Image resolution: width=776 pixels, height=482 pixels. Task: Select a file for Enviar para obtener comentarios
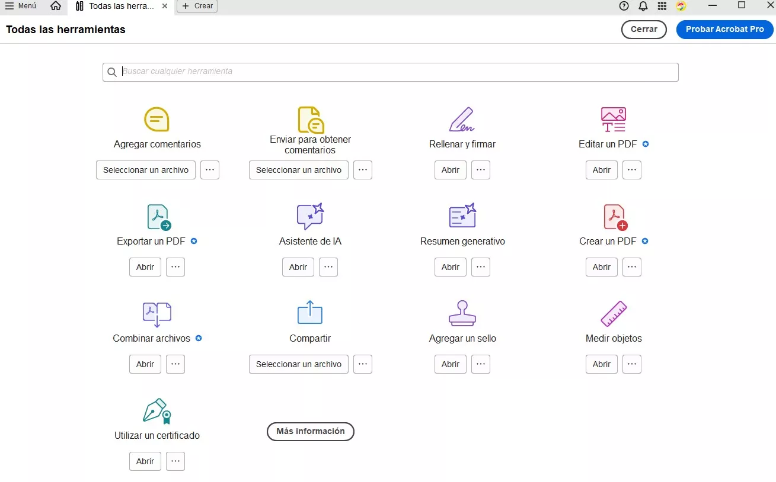click(x=299, y=170)
